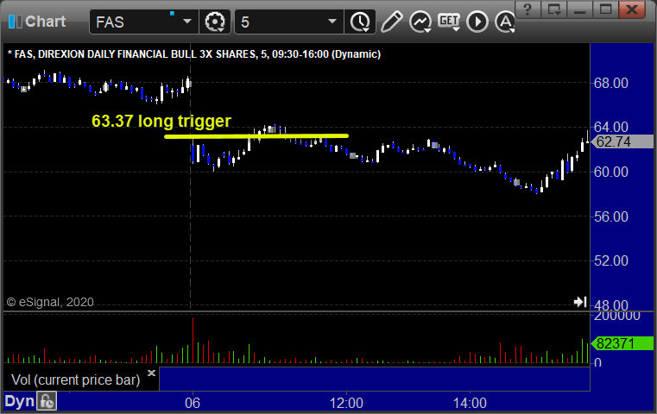Toggle the lock icon beside Dyn
657x414 pixels.
pos(47,401)
